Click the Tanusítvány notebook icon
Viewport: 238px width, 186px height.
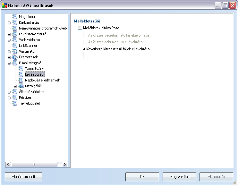[x=21, y=69]
